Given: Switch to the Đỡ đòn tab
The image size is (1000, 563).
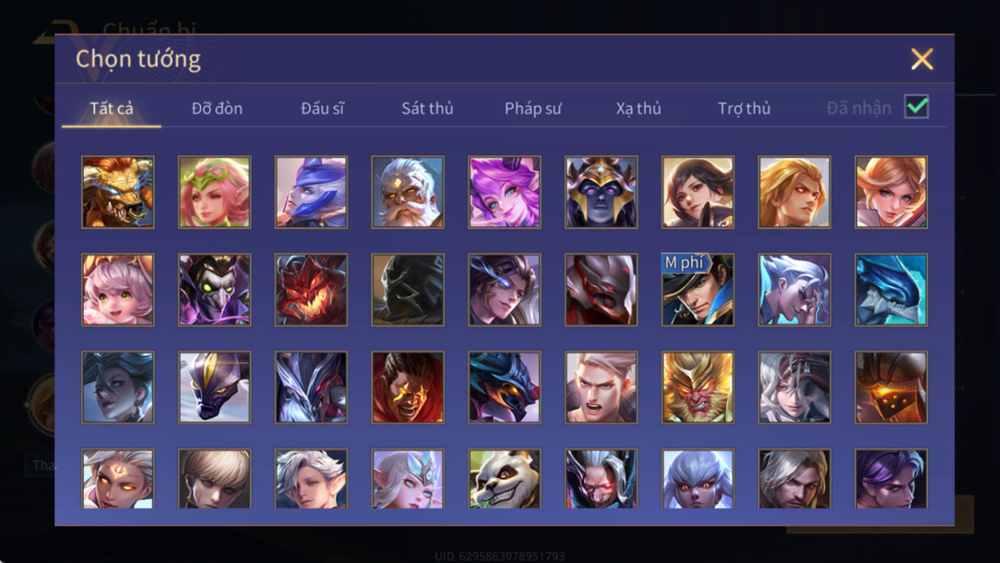Looking at the screenshot, I should [217, 108].
